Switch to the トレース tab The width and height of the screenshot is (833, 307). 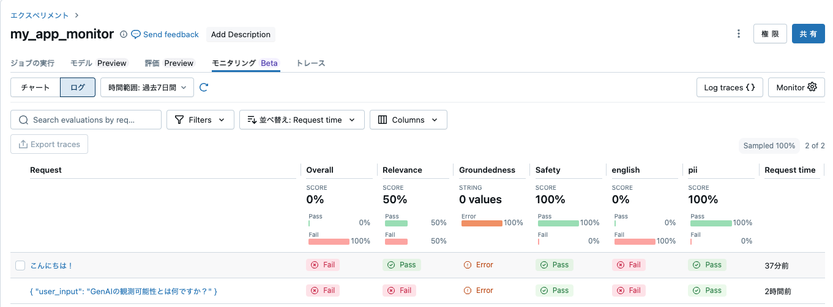point(310,63)
